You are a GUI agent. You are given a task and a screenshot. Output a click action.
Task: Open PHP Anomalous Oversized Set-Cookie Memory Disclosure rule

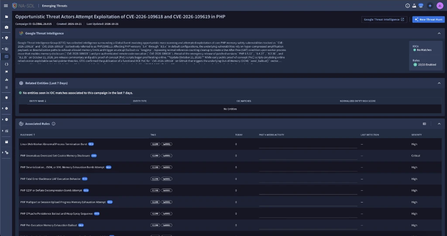55,156
